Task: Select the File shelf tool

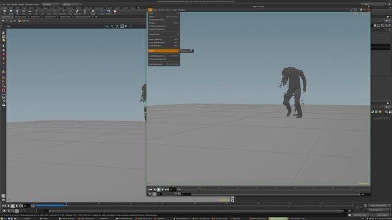Action: point(115,12)
